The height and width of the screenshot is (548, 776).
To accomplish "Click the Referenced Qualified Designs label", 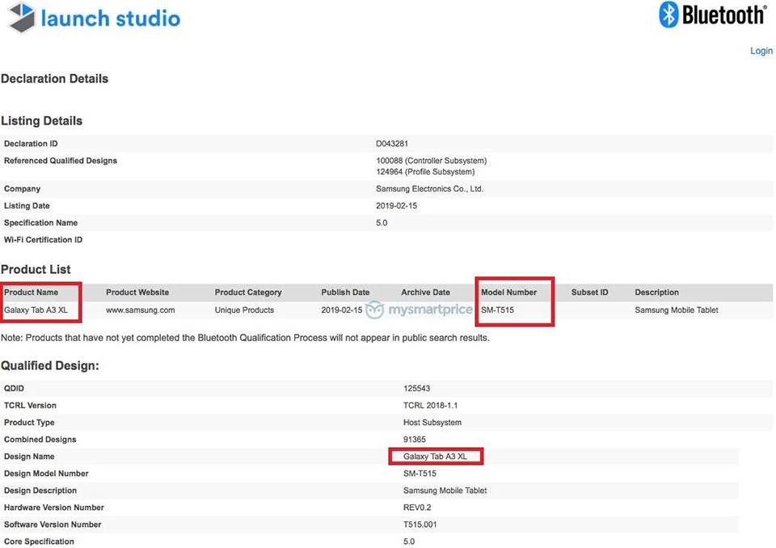I will pos(61,160).
